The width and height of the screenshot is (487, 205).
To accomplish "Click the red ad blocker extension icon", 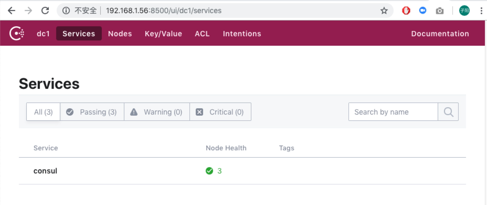I will (x=406, y=11).
